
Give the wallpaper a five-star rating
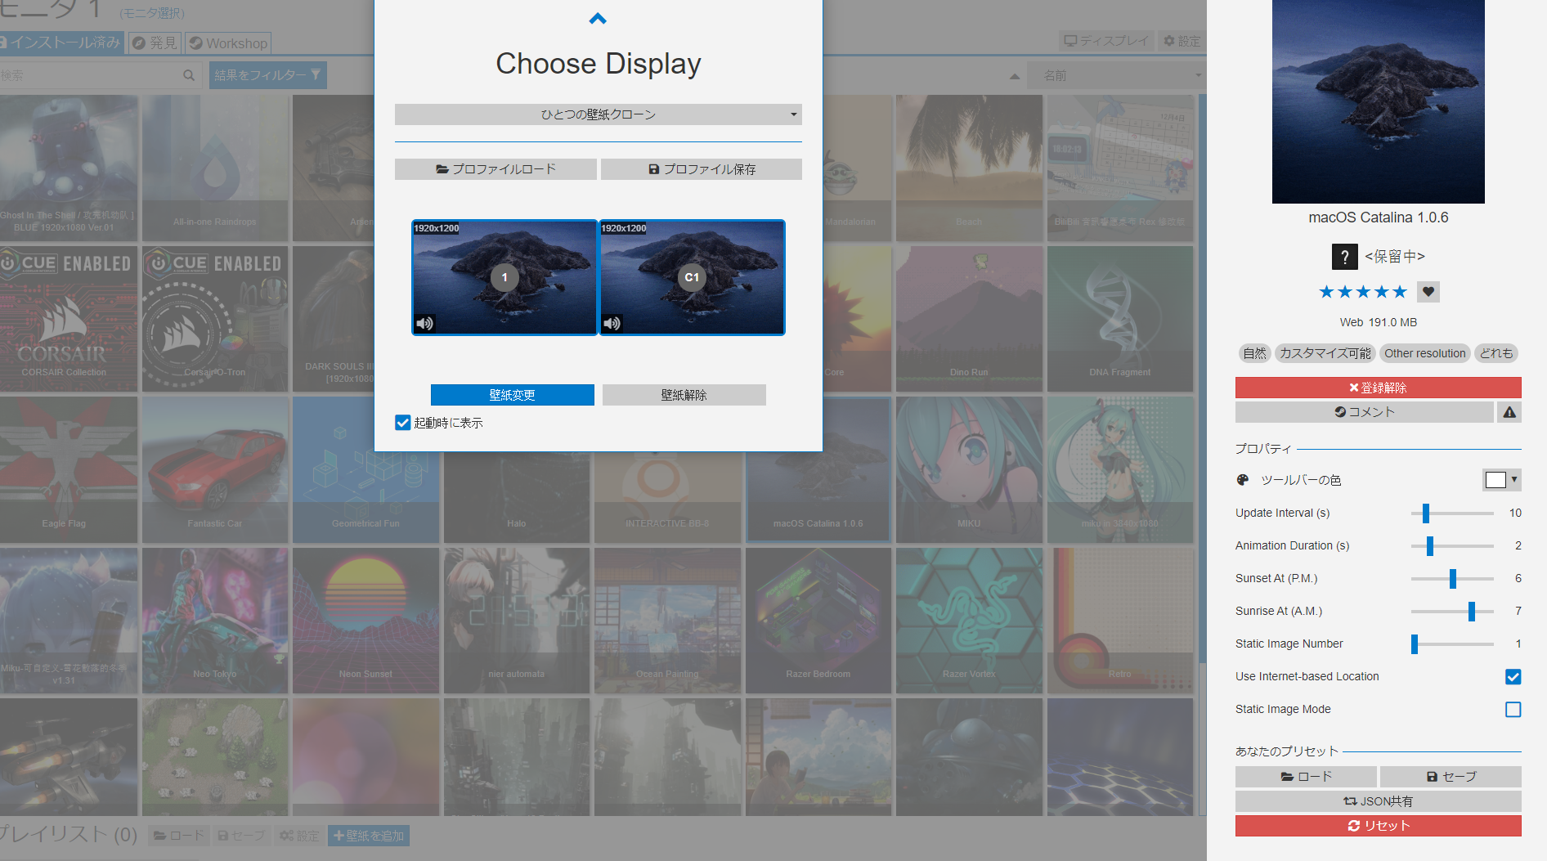coord(1400,292)
